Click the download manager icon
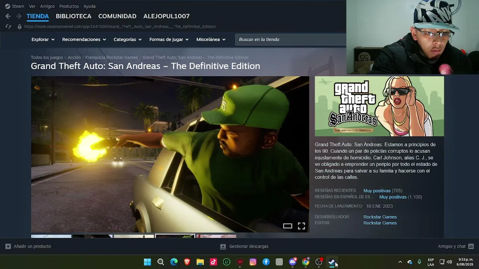Image resolution: width=479 pixels, height=269 pixels. coord(223,247)
